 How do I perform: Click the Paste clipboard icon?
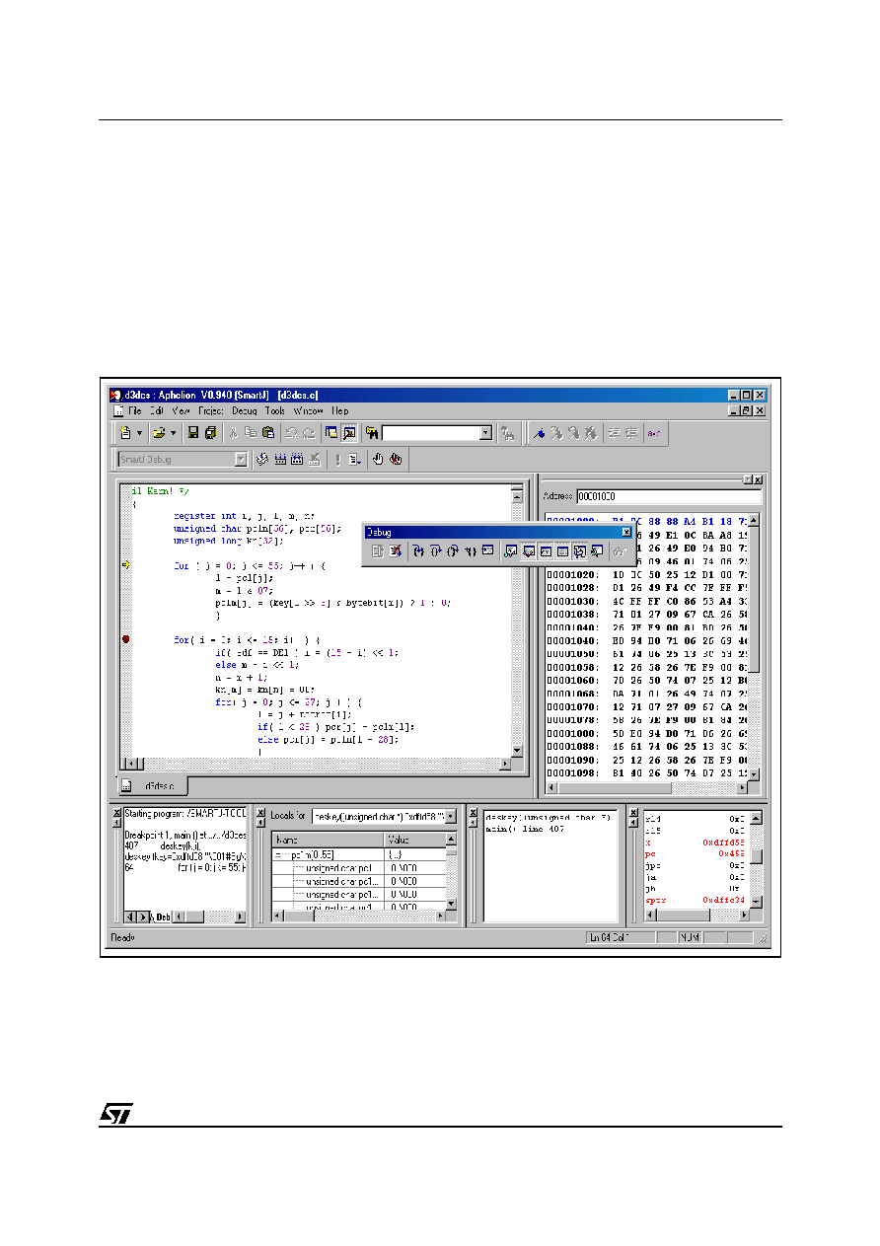click(268, 432)
